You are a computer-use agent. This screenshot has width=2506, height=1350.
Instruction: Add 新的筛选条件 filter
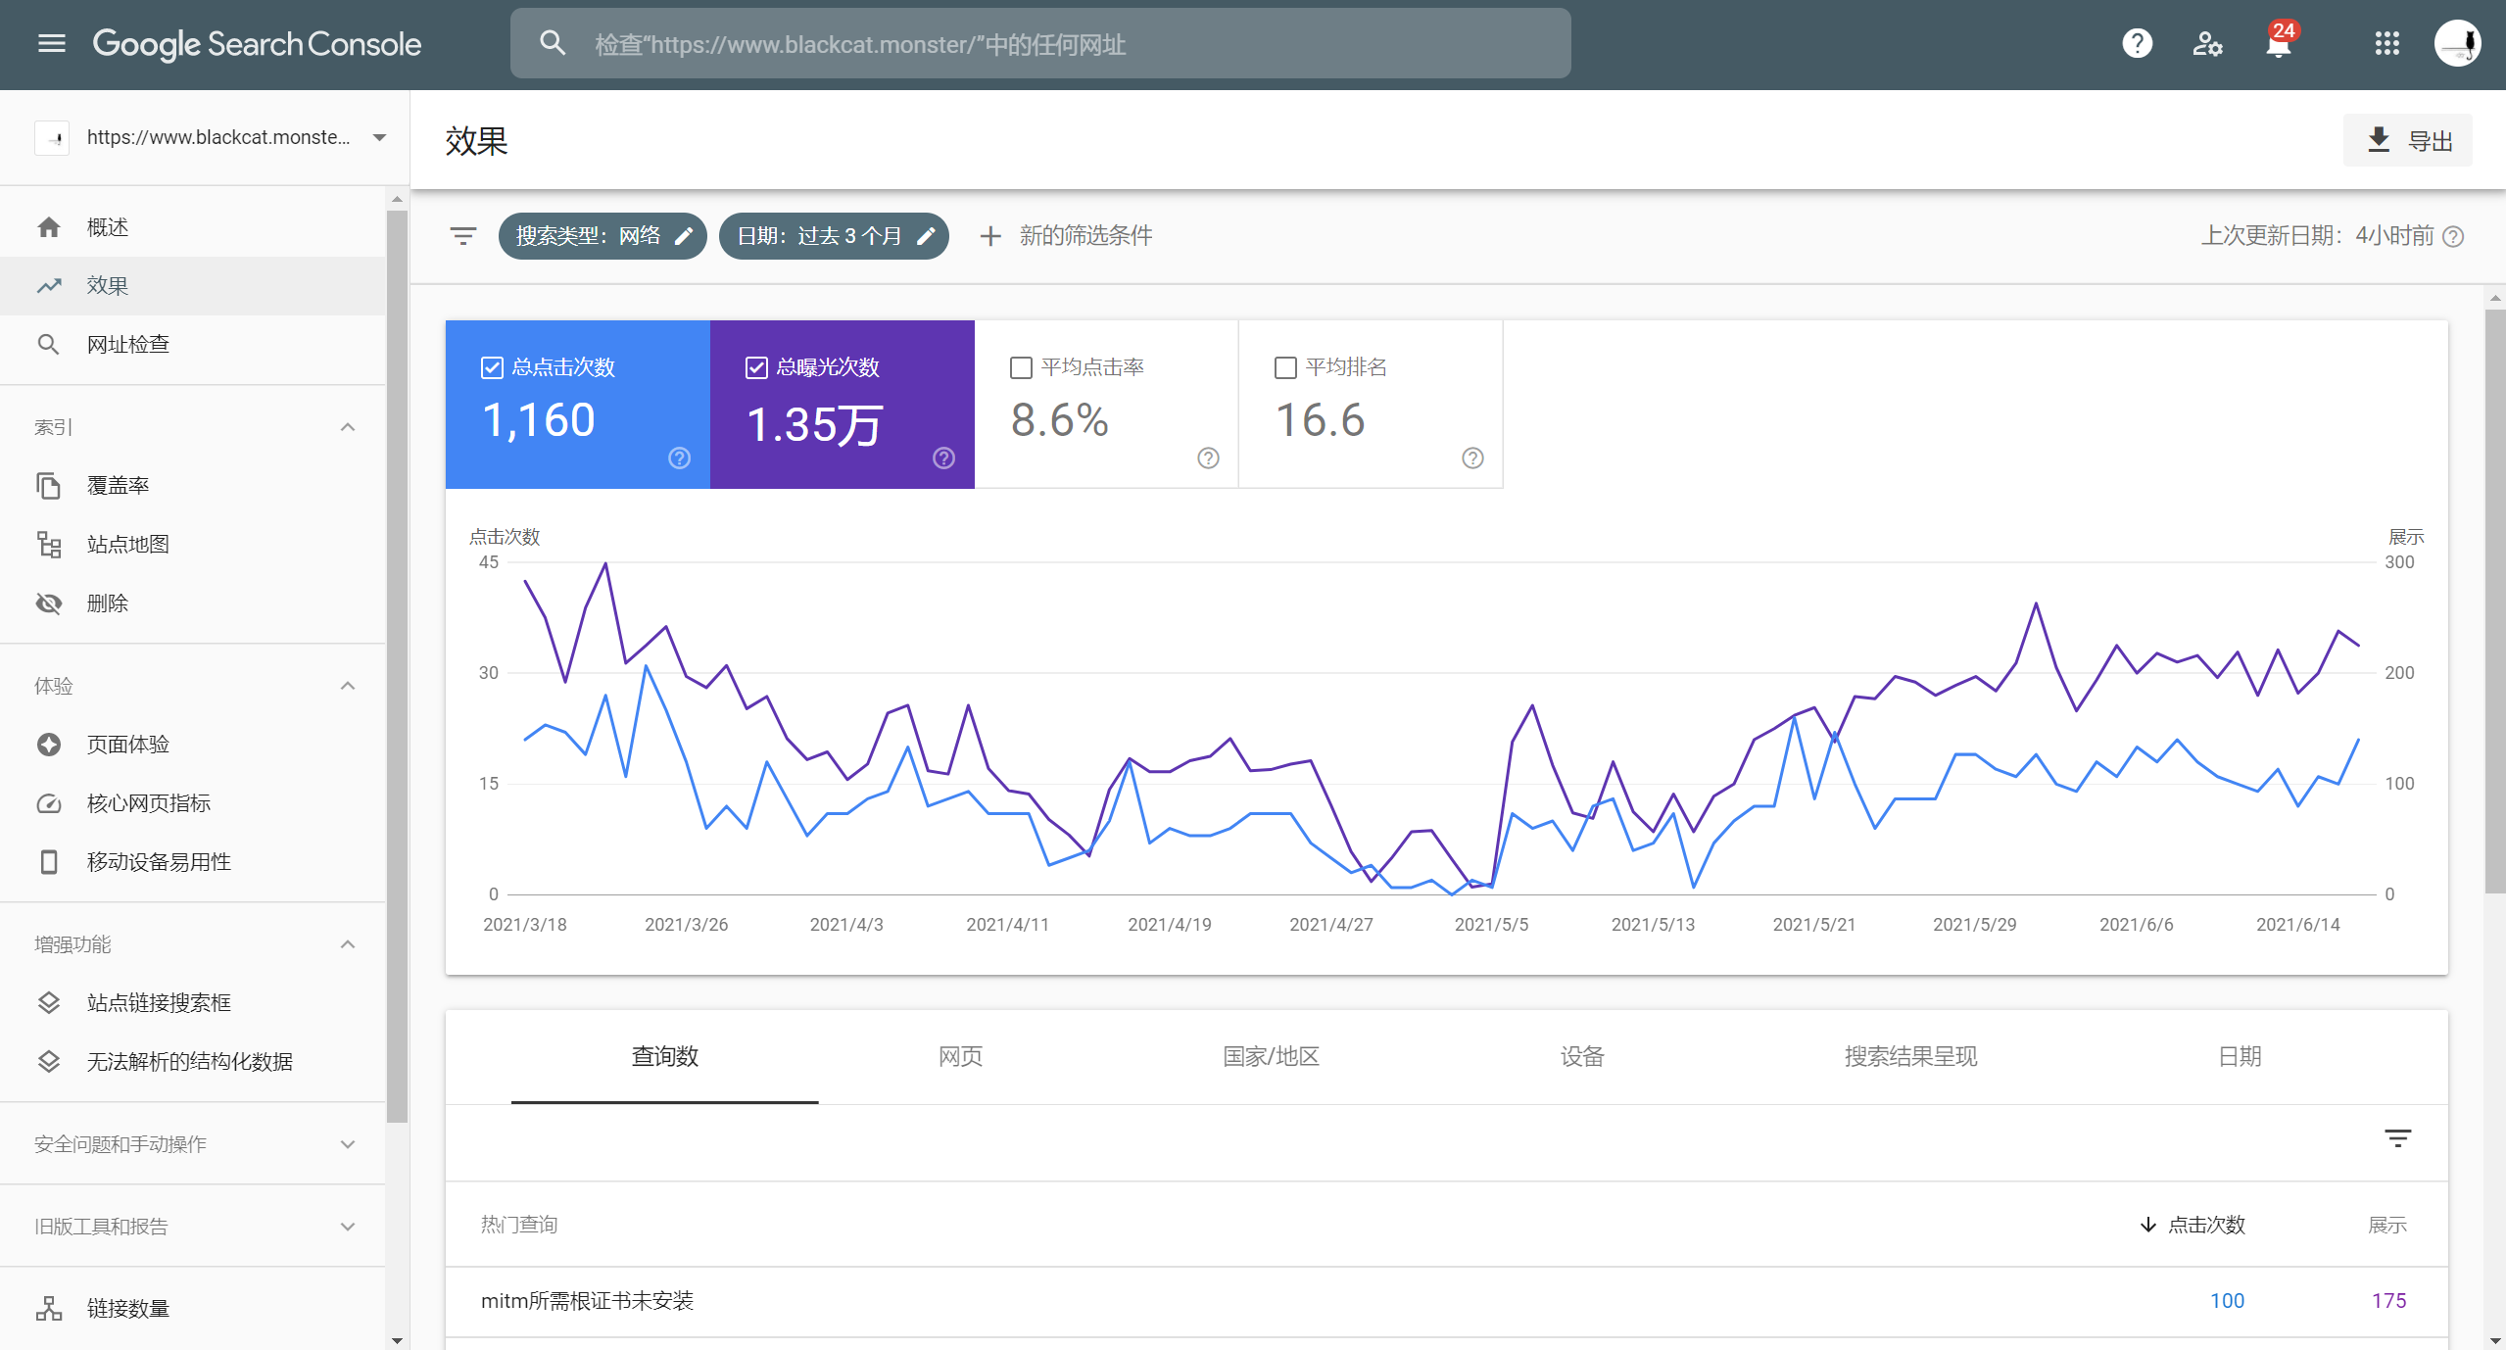pos(1066,236)
